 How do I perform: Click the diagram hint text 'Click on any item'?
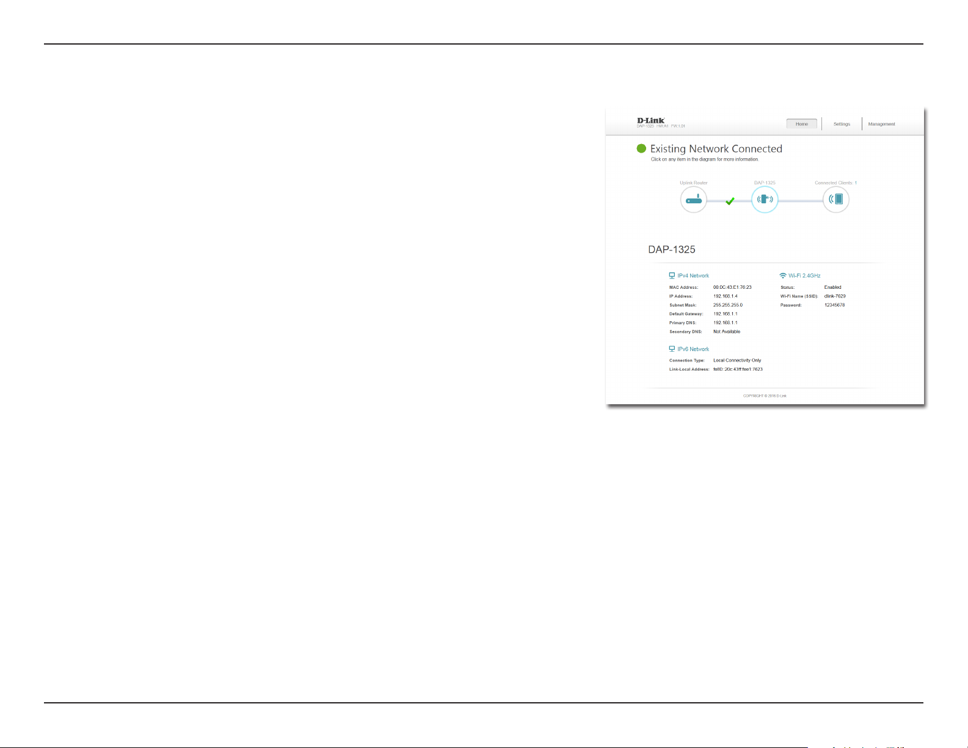pyautogui.click(x=705, y=159)
